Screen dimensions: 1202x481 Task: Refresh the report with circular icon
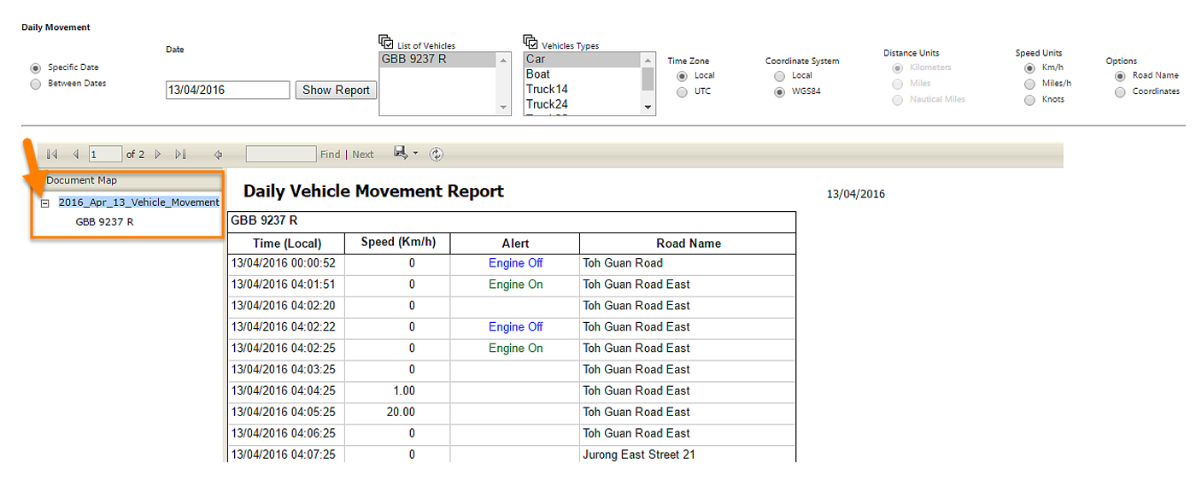[x=437, y=155]
